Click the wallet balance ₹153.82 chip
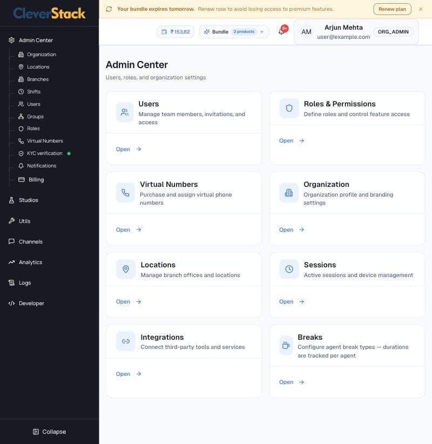 tap(175, 32)
